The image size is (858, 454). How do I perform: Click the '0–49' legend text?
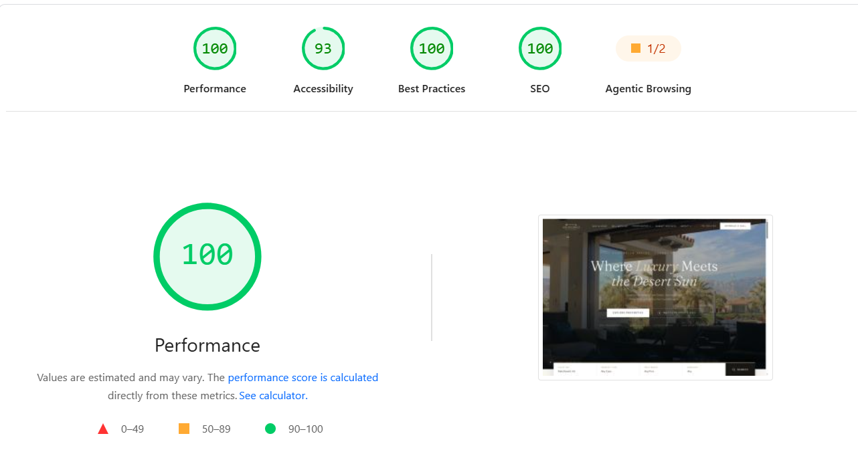click(133, 429)
